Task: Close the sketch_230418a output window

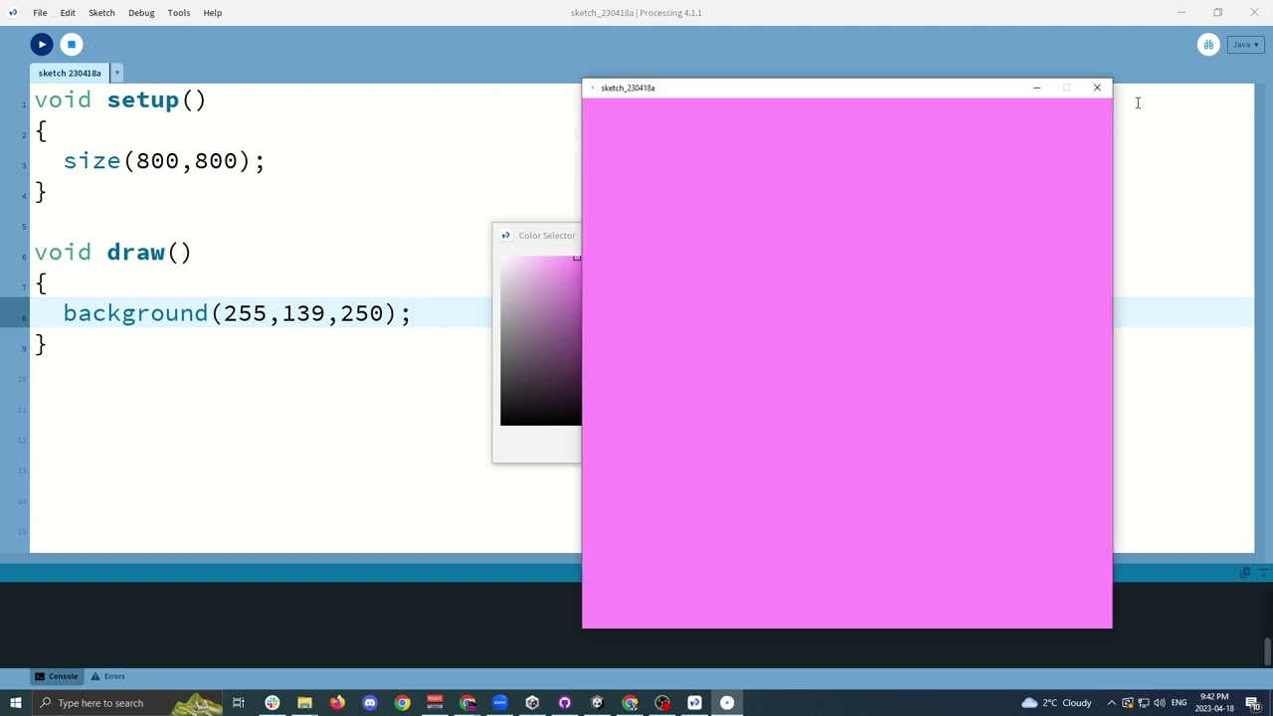Action: (1097, 88)
